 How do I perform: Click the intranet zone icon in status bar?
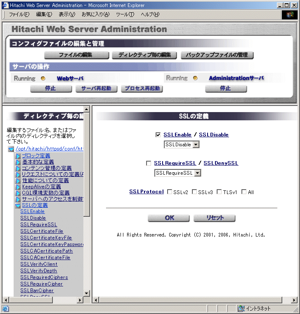click(x=241, y=309)
